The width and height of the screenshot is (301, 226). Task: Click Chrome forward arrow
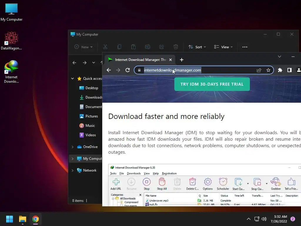pos(118,70)
